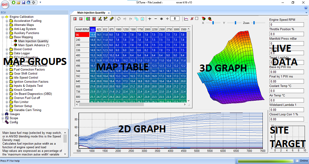Click the paste clipboard icon
Image resolution: width=309 pixels, height=164 pixels.
142,19
